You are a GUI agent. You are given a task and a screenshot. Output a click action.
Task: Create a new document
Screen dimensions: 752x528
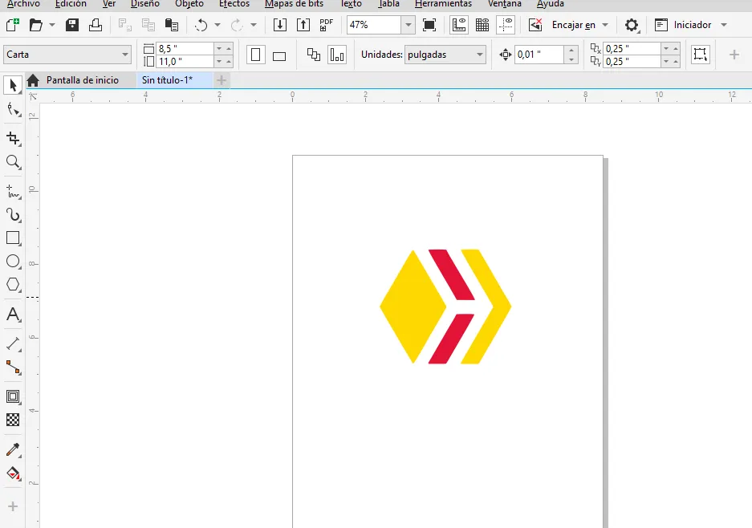[x=13, y=25]
